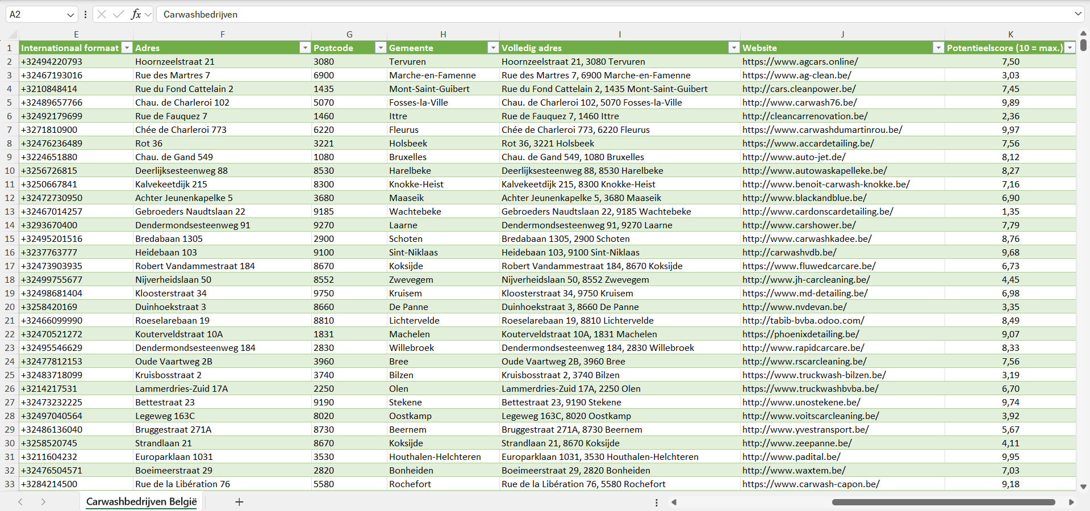The height and width of the screenshot is (511, 1090).
Task: Select column G header
Action: [349, 35]
